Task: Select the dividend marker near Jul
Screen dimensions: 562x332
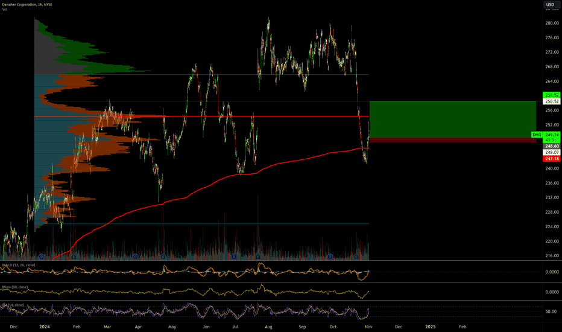Action: click(234, 257)
